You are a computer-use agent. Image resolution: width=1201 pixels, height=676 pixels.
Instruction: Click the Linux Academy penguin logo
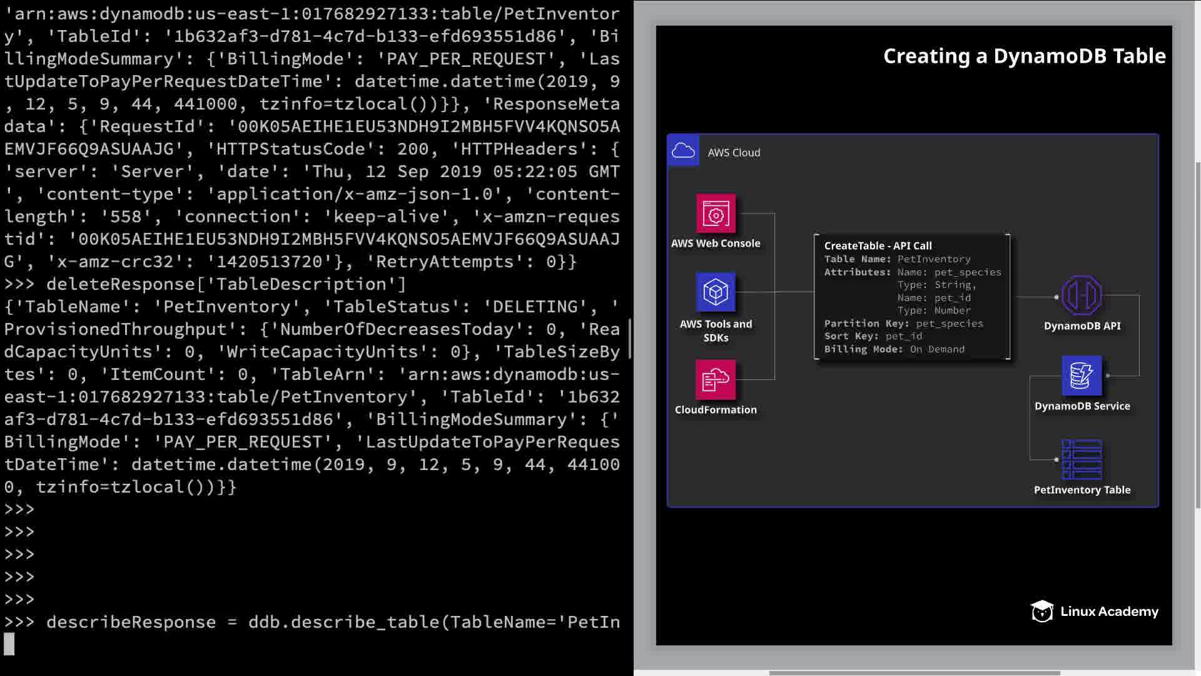coord(1042,612)
